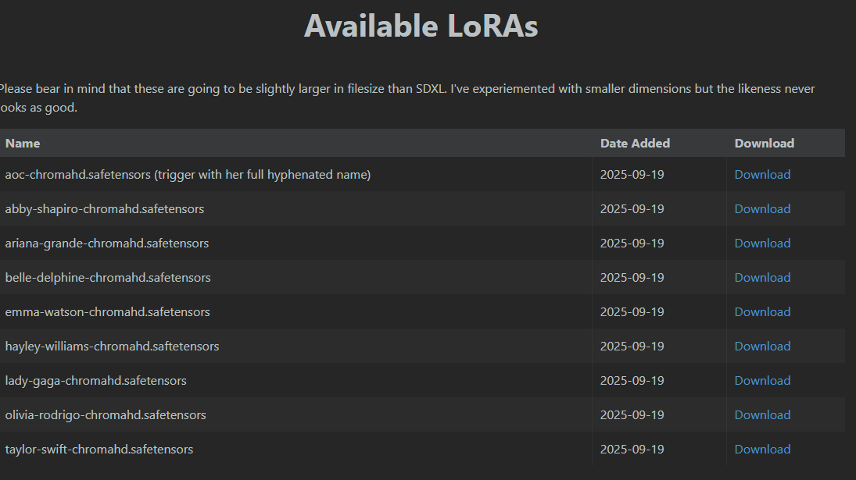Select the olivia-rodrigo-chromahd.safetensors name text

click(106, 414)
